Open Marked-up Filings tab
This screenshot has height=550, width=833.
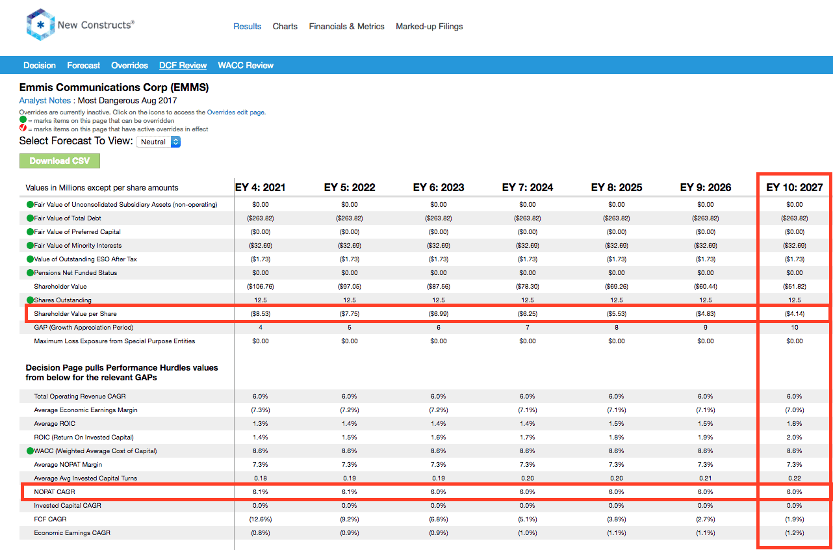(x=429, y=27)
